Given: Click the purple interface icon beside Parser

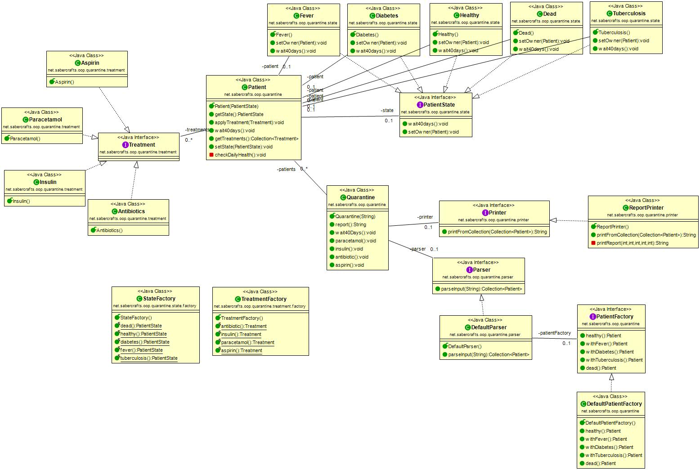Looking at the screenshot, I should [x=469, y=270].
